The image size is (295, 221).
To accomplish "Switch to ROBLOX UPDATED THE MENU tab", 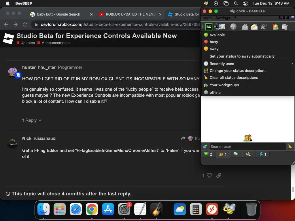I will pyautogui.click(x=131, y=14).
